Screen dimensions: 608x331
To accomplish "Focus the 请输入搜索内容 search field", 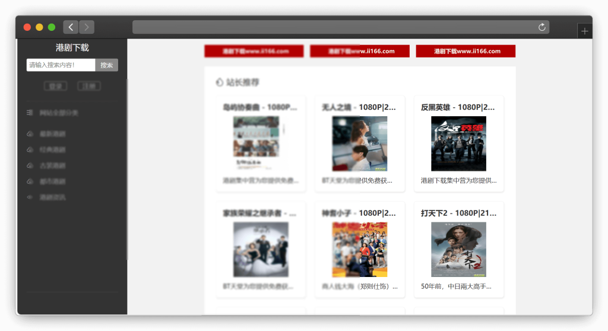I will 61,65.
